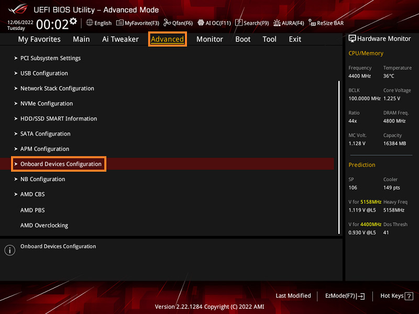Open USB Configuration entry

[x=44, y=73]
